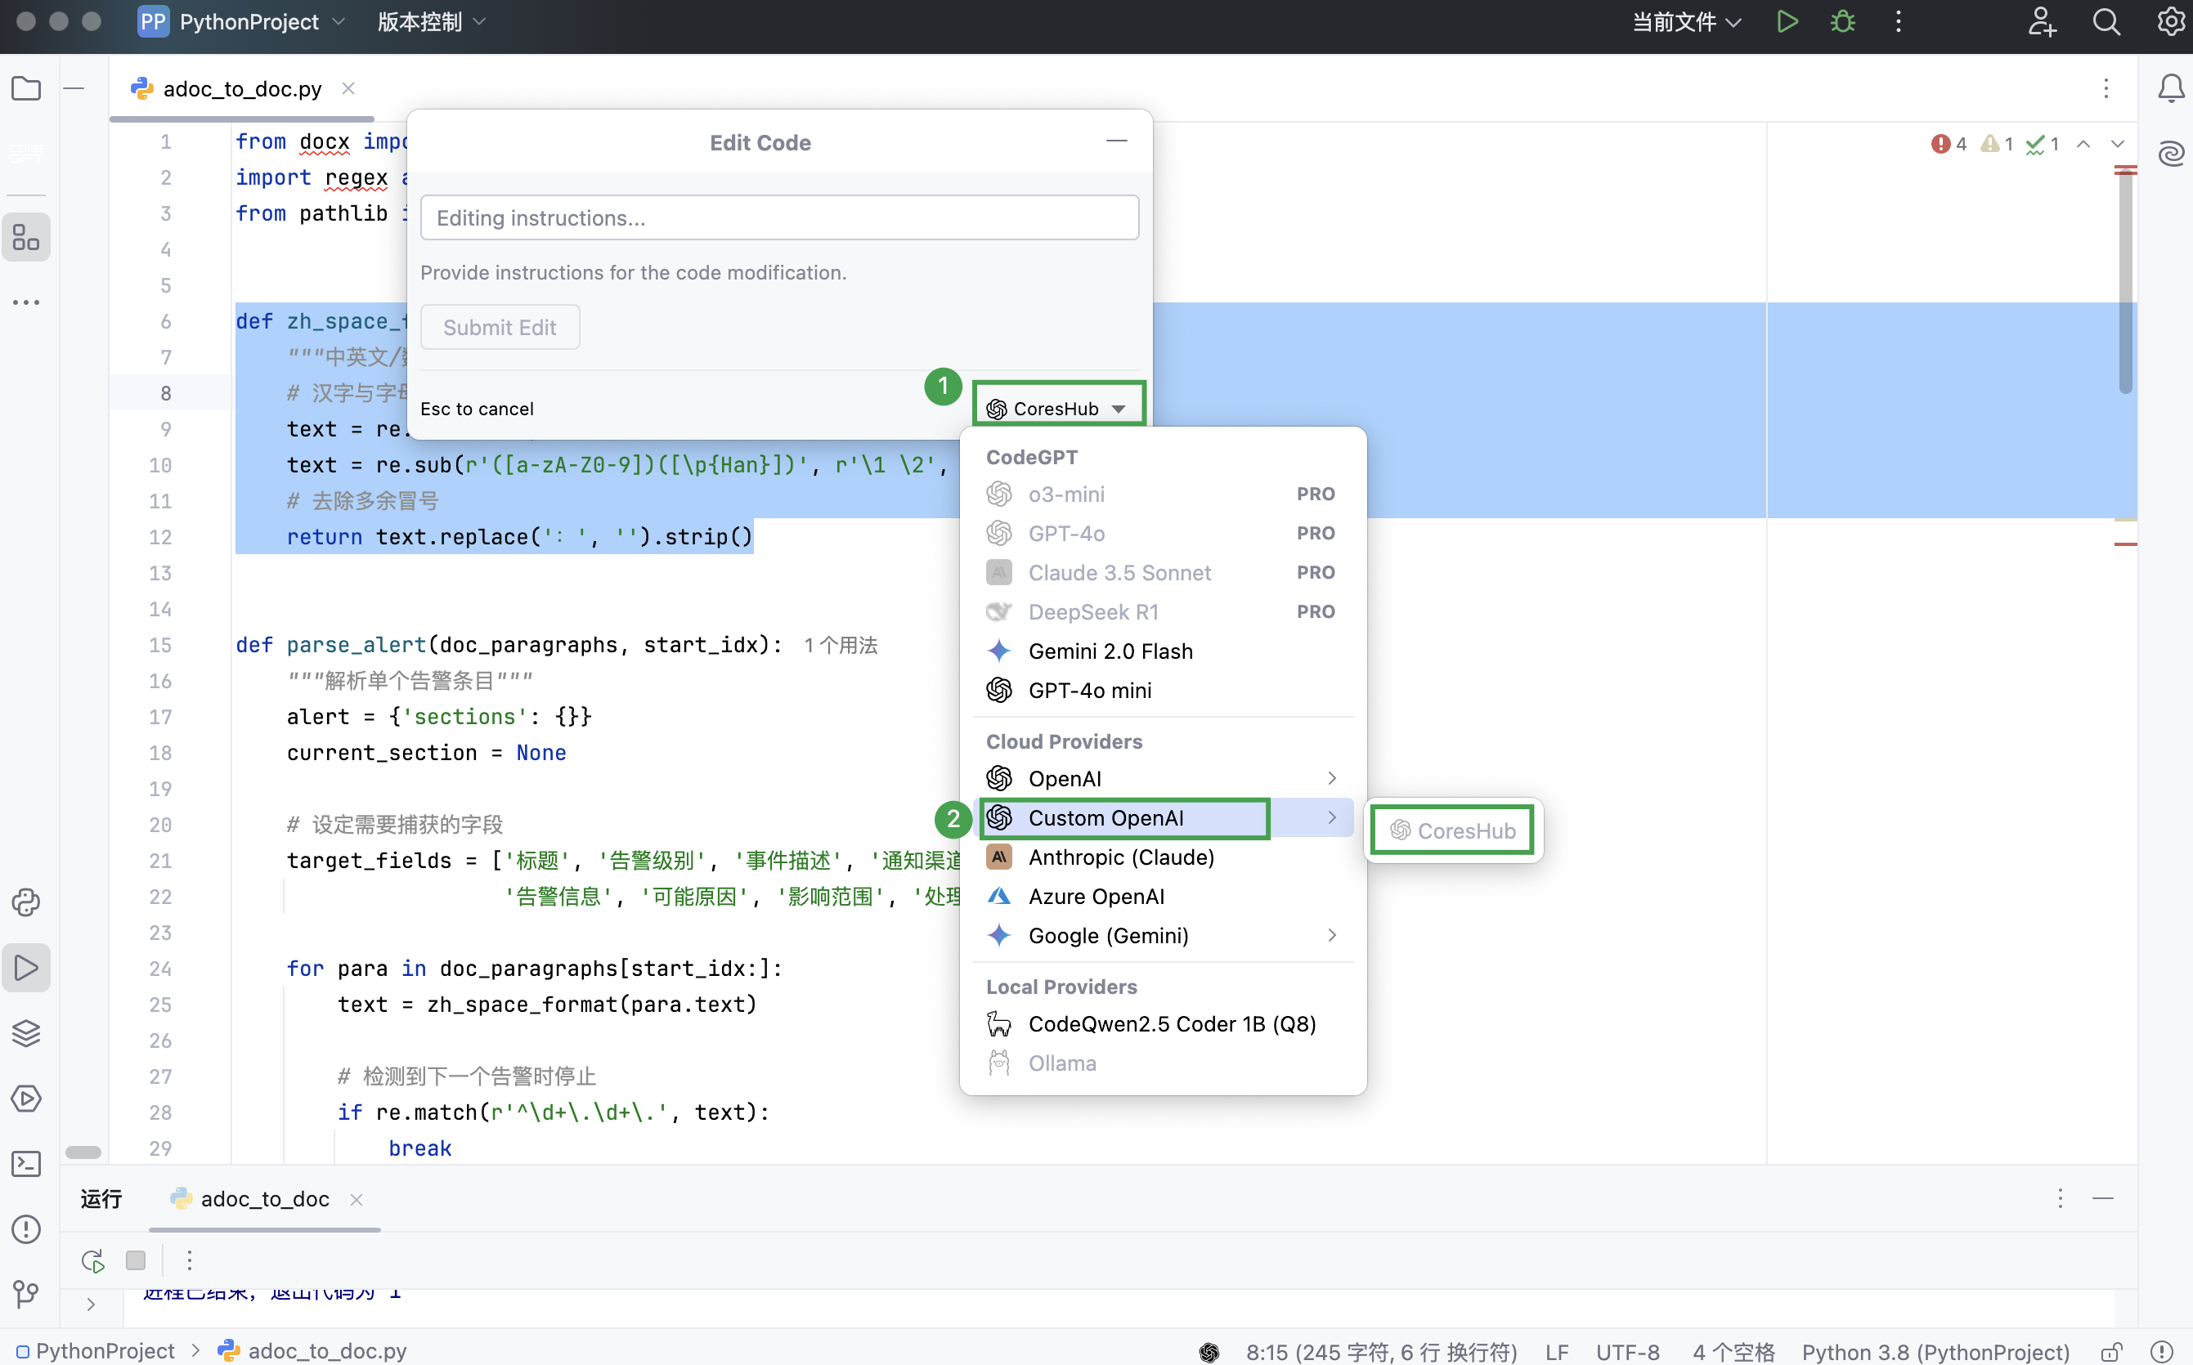The width and height of the screenshot is (2193, 1365).
Task: Change 4 个空格 indent setting
Action: [1733, 1351]
